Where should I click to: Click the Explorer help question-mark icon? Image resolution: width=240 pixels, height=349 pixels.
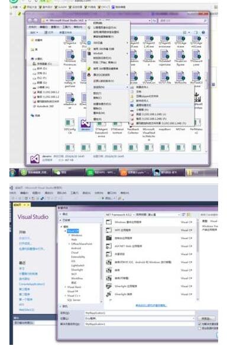[203, 32]
